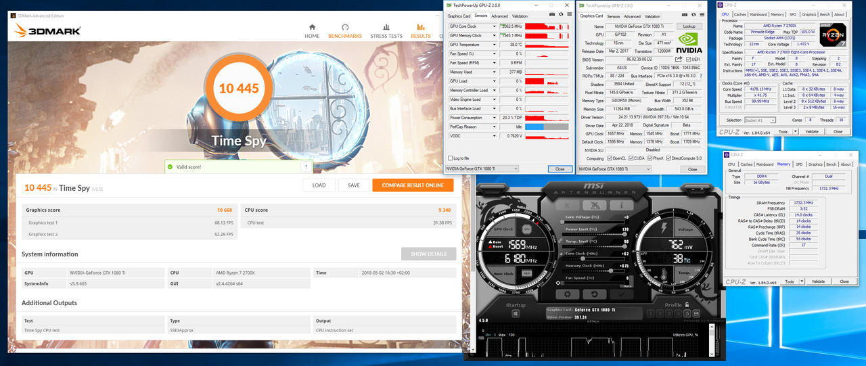Click the 10 445 Time Spy score circle
Viewport: 866px width, 366px height.
(240, 87)
